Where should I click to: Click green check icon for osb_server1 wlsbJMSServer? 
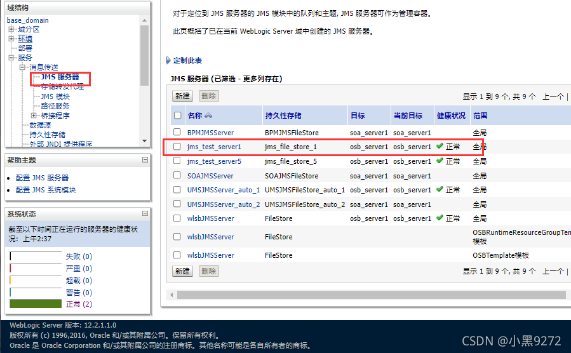pos(440,218)
